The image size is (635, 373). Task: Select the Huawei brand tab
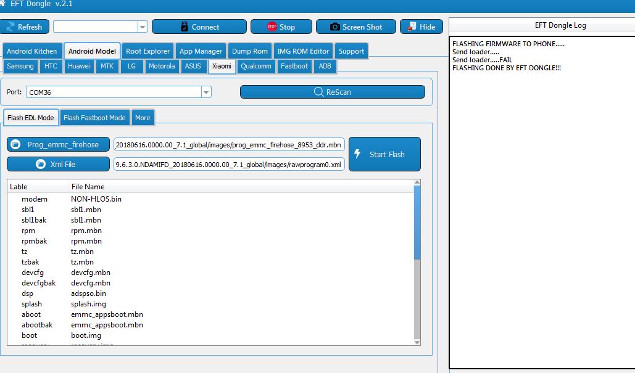[79, 66]
